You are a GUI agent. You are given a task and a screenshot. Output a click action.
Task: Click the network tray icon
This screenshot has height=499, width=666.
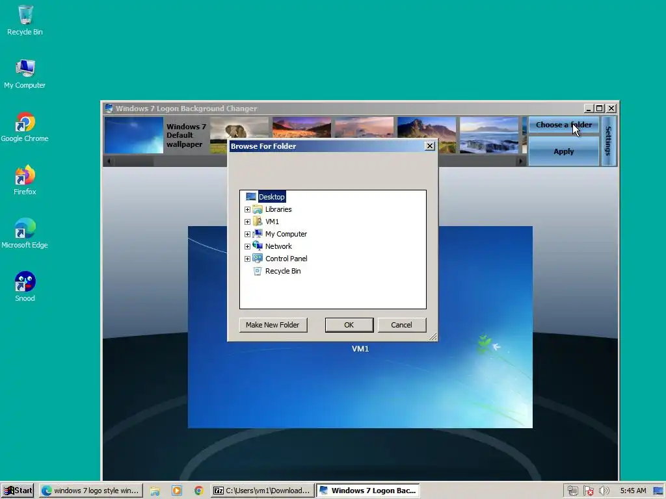(x=572, y=491)
